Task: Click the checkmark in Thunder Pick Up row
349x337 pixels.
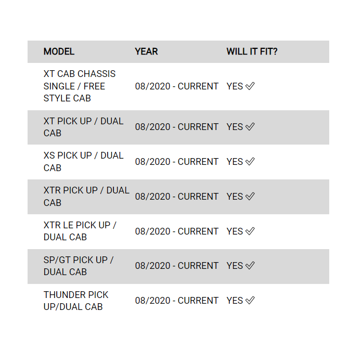Action: pyautogui.click(x=250, y=301)
